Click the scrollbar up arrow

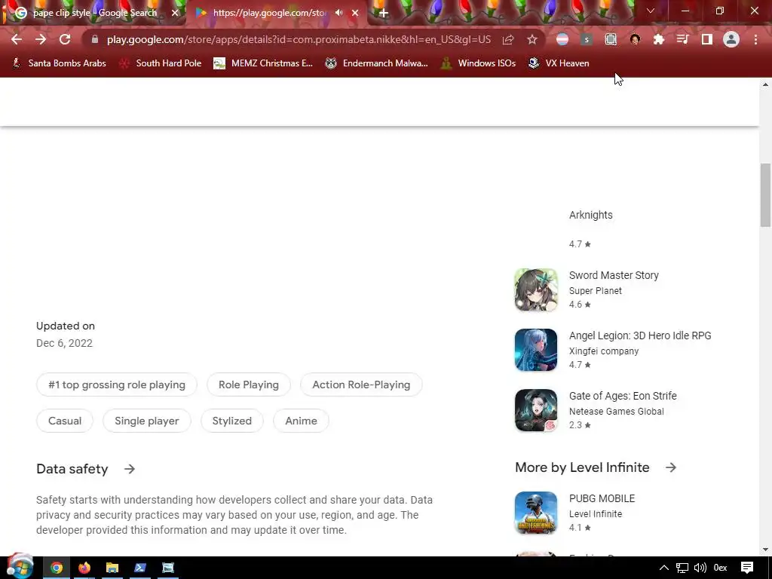[x=765, y=84]
